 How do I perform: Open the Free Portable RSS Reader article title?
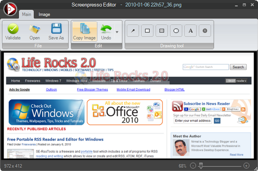tap(55, 139)
